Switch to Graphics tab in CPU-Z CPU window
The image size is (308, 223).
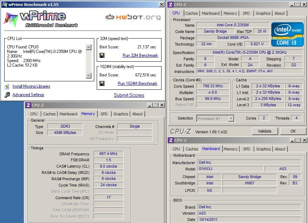coord(263,13)
